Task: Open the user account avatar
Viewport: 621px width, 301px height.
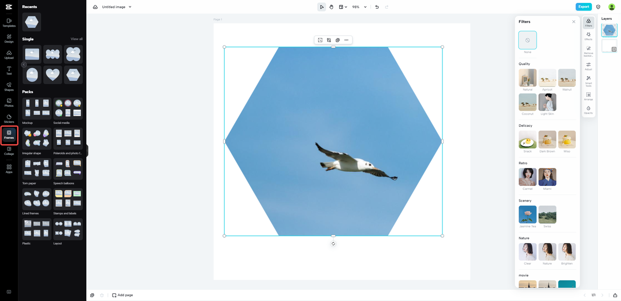Action: 611,7
